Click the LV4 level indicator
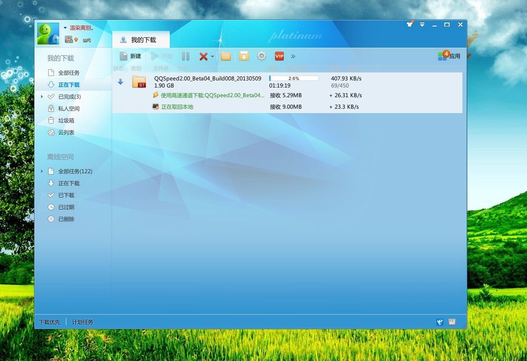The width and height of the screenshot is (527, 361). click(x=87, y=40)
